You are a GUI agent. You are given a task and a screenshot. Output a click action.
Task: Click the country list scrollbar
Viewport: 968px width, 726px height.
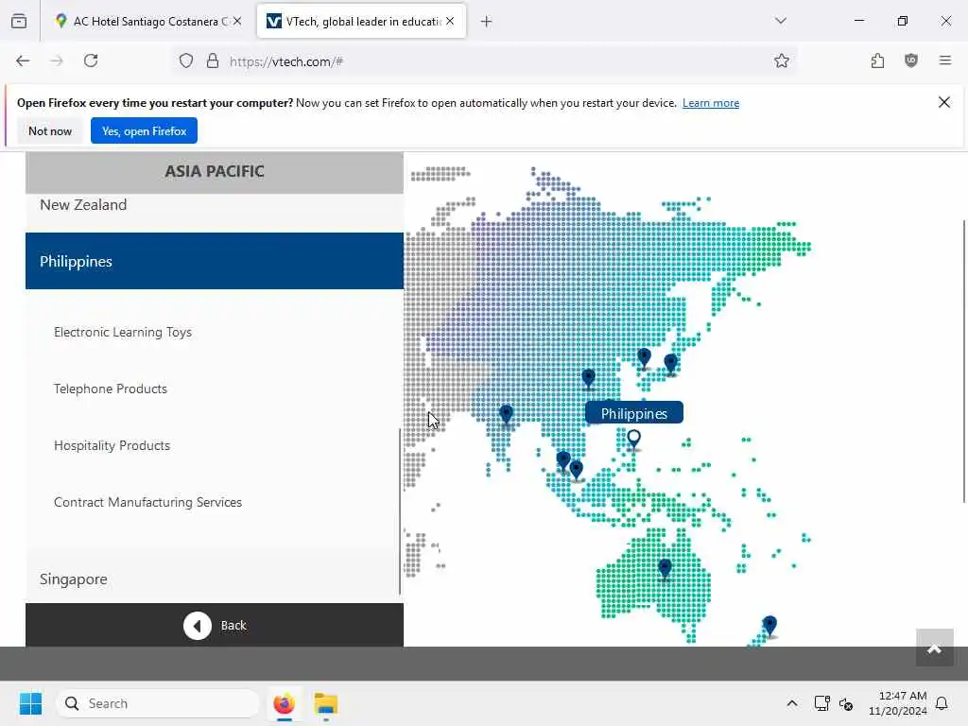(400, 511)
